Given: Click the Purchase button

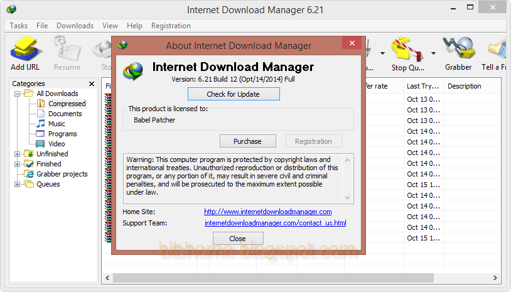Looking at the screenshot, I should [248, 141].
